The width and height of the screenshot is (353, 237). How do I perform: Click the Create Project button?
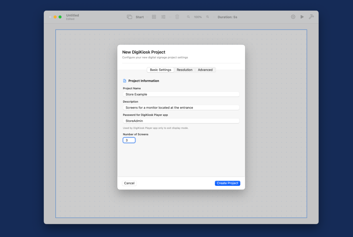(227, 183)
